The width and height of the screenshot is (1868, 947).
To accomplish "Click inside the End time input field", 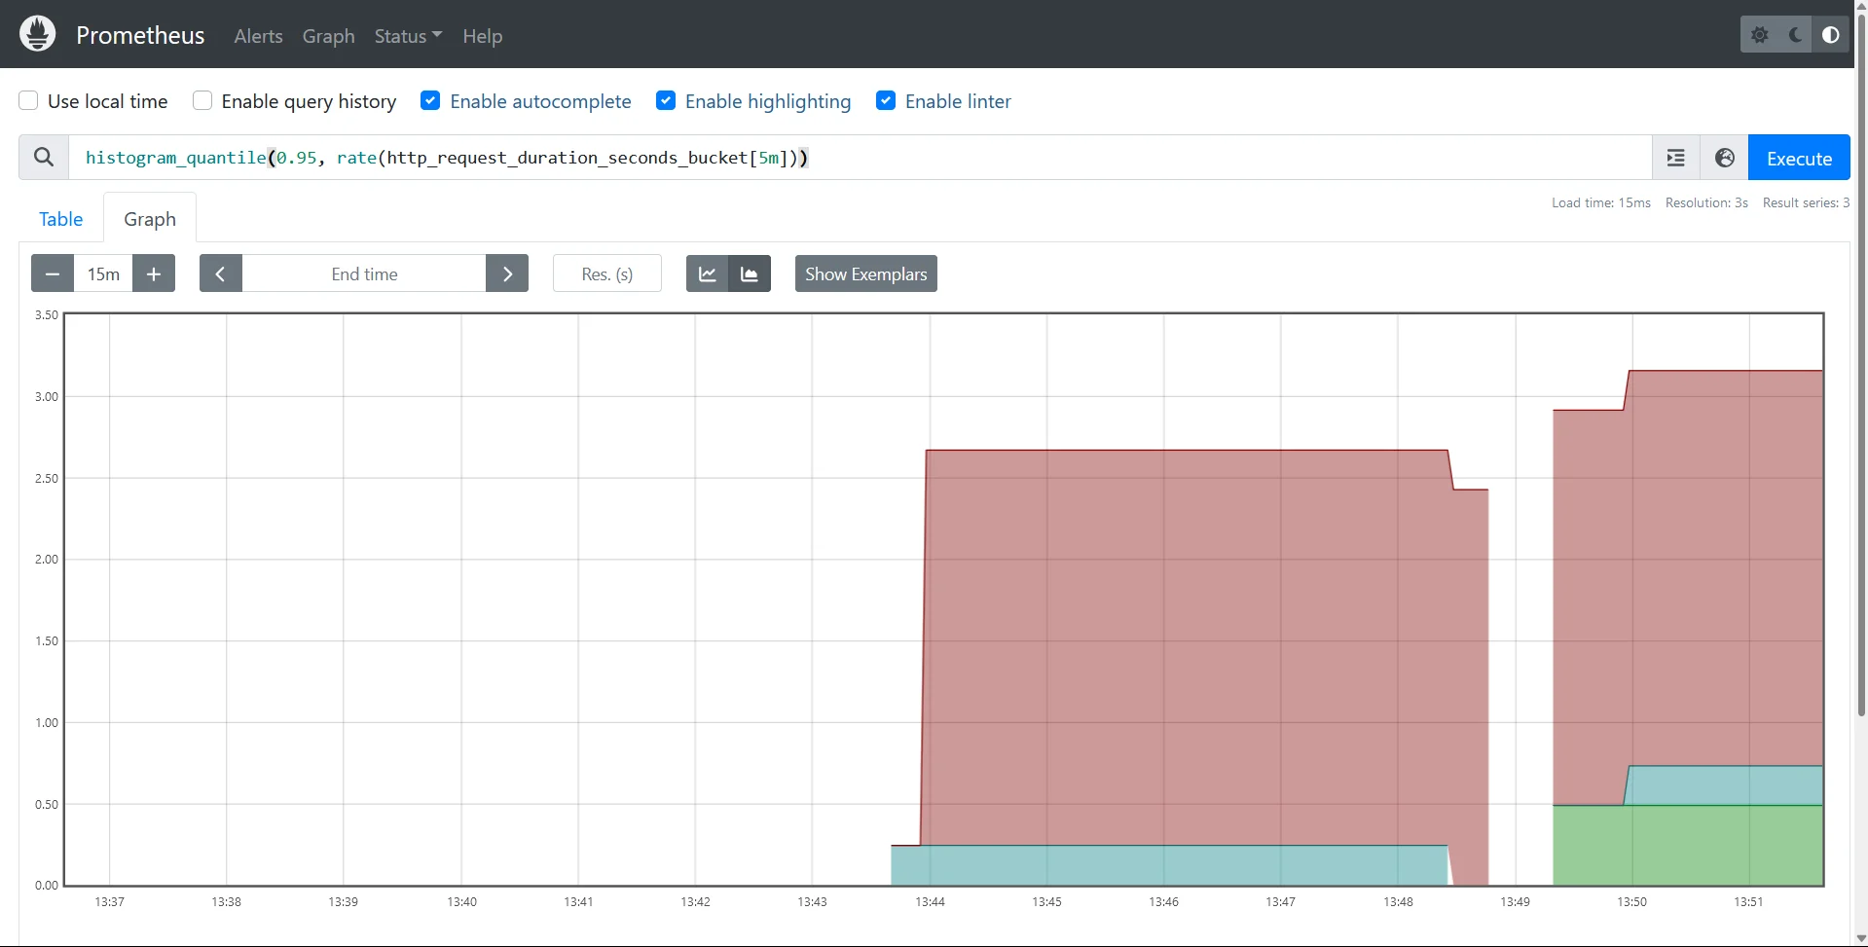I will [363, 273].
